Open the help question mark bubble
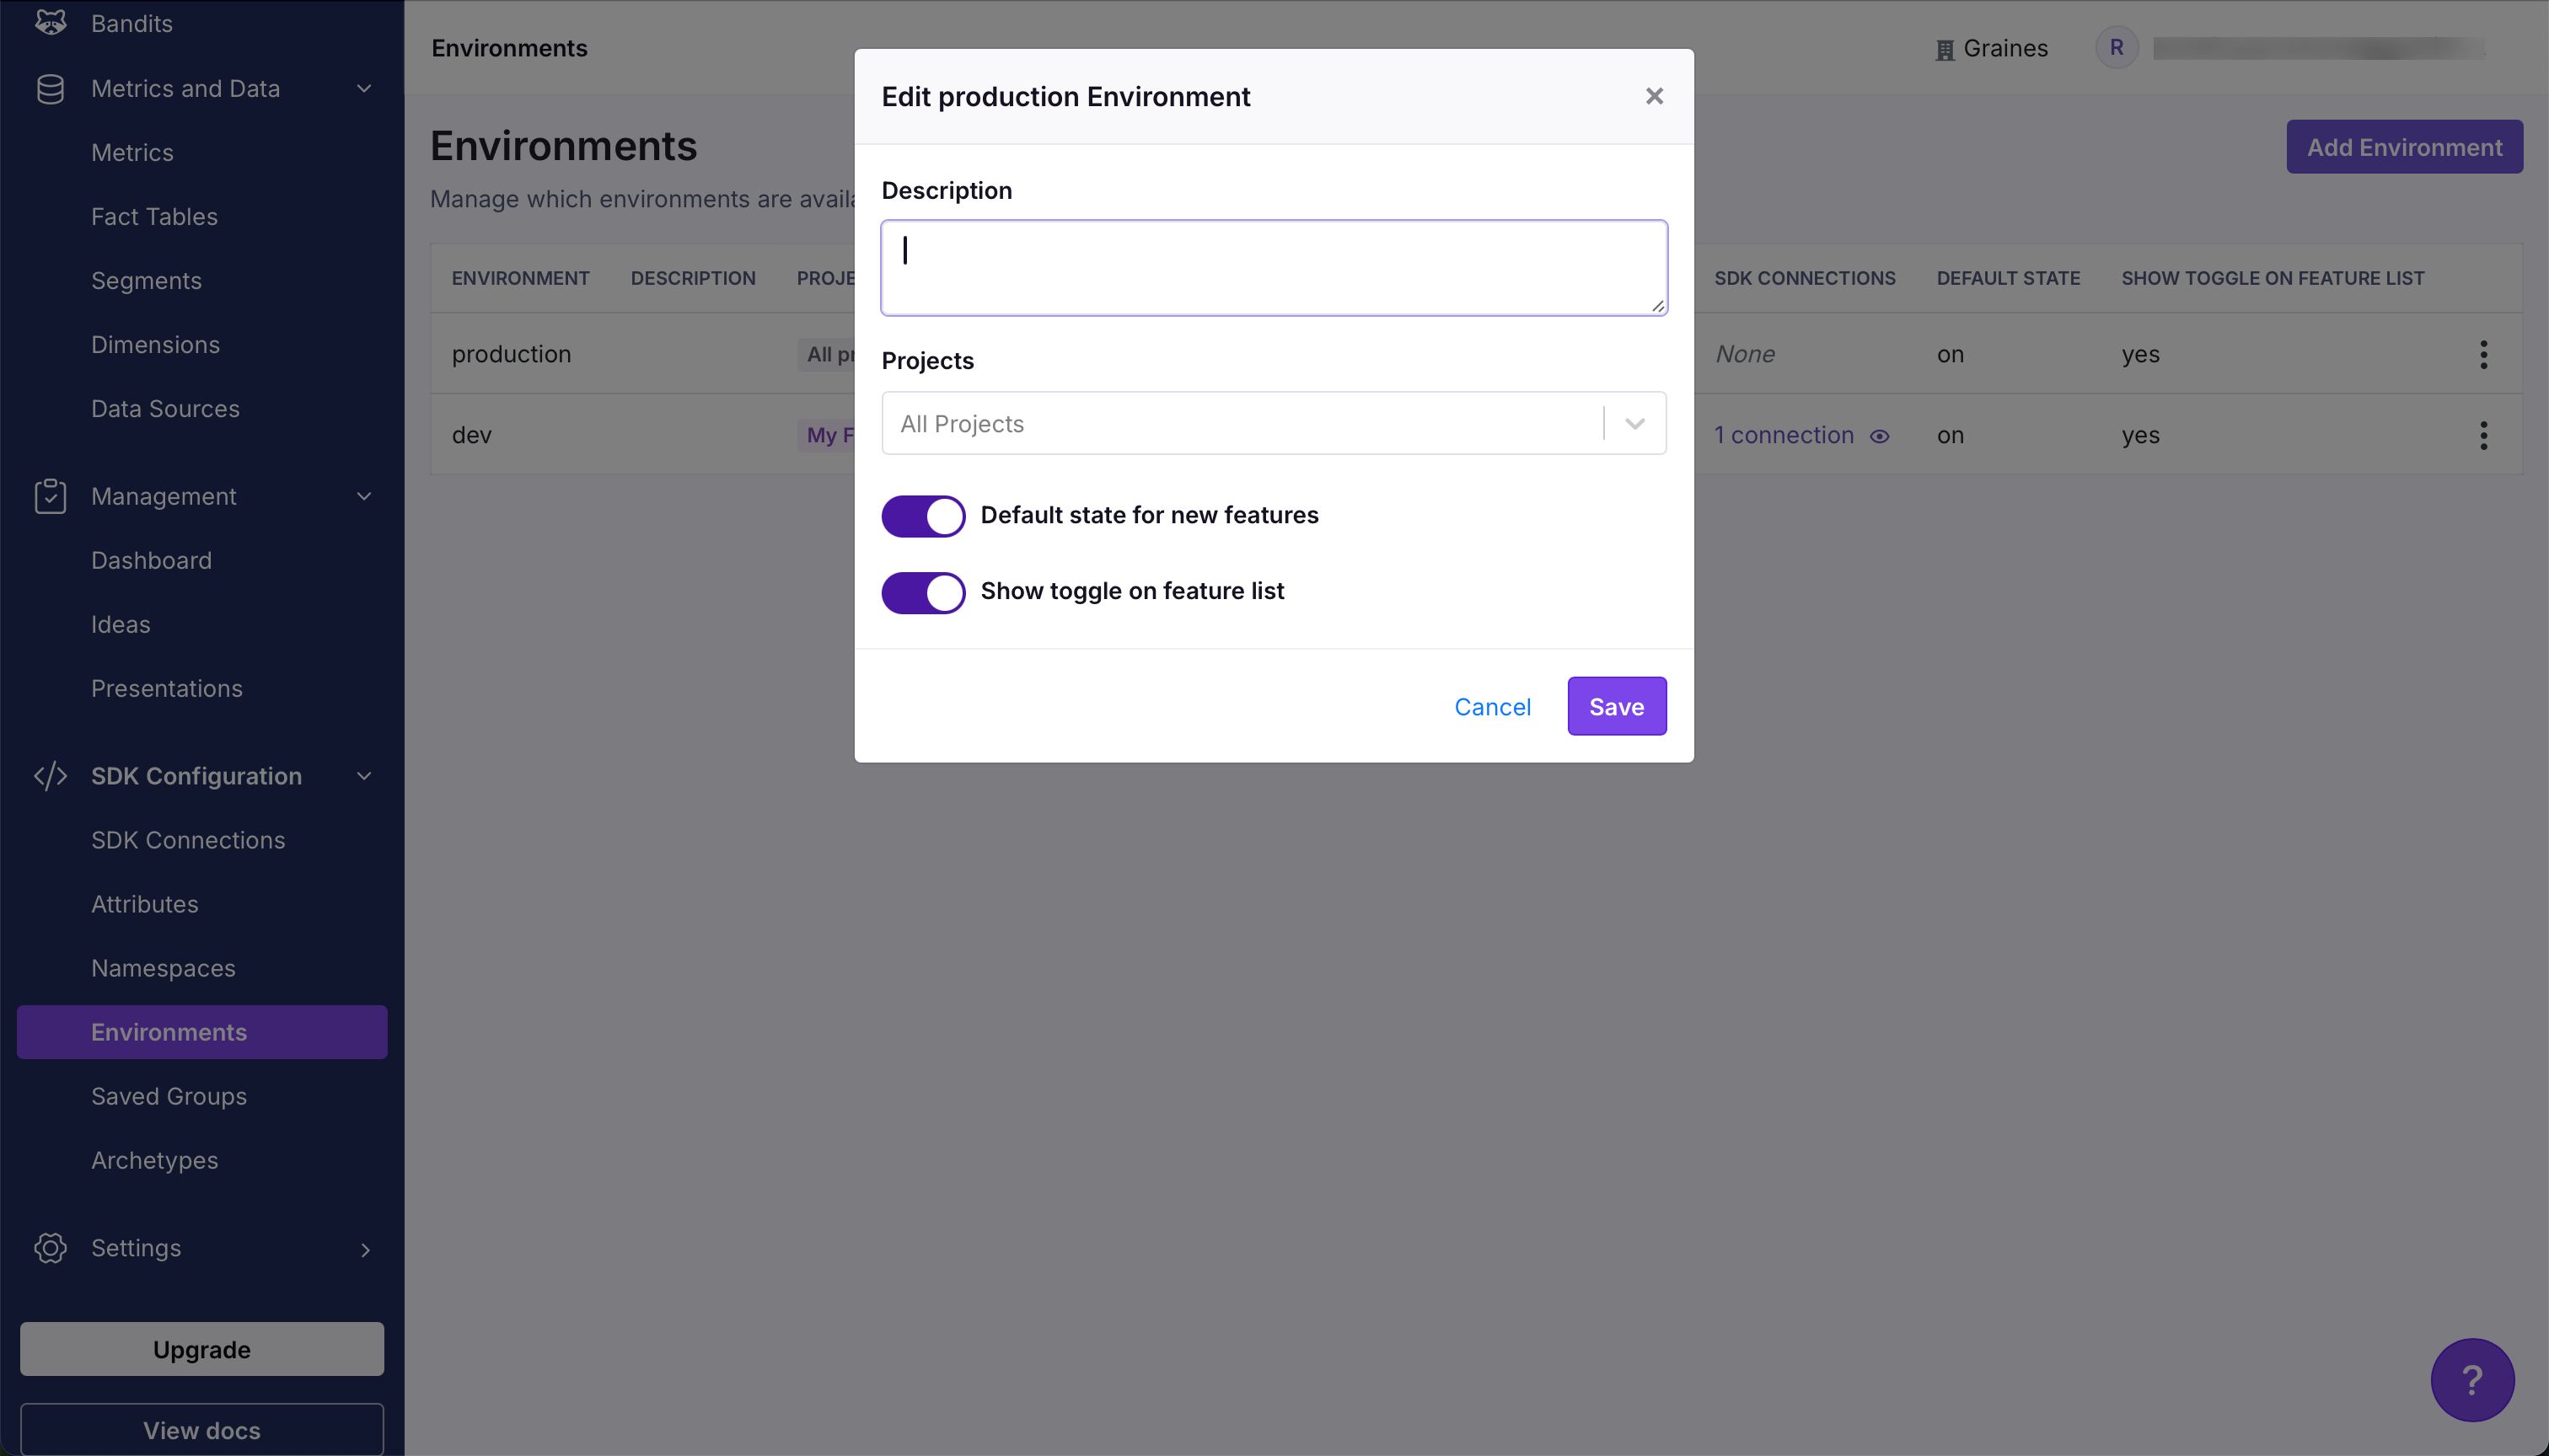The image size is (2549, 1456). [2471, 1379]
